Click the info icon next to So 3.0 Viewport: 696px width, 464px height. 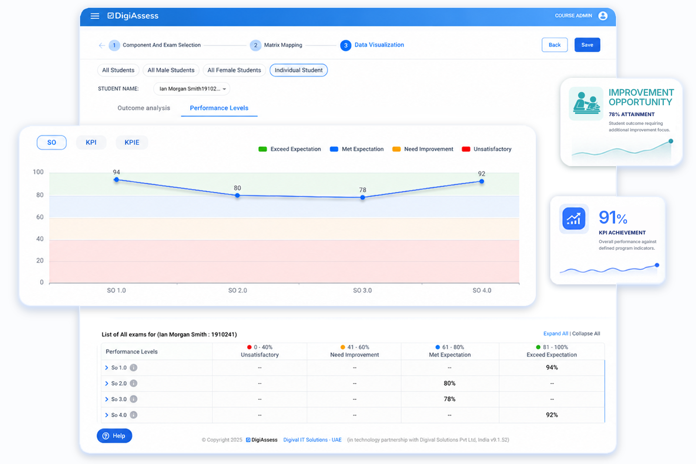(x=134, y=399)
